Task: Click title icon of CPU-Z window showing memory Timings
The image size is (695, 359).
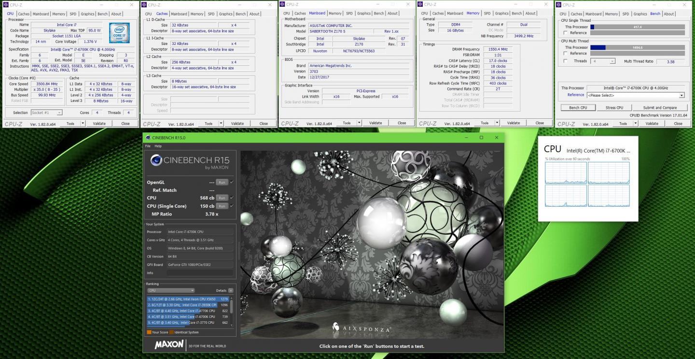Action: (x=421, y=4)
